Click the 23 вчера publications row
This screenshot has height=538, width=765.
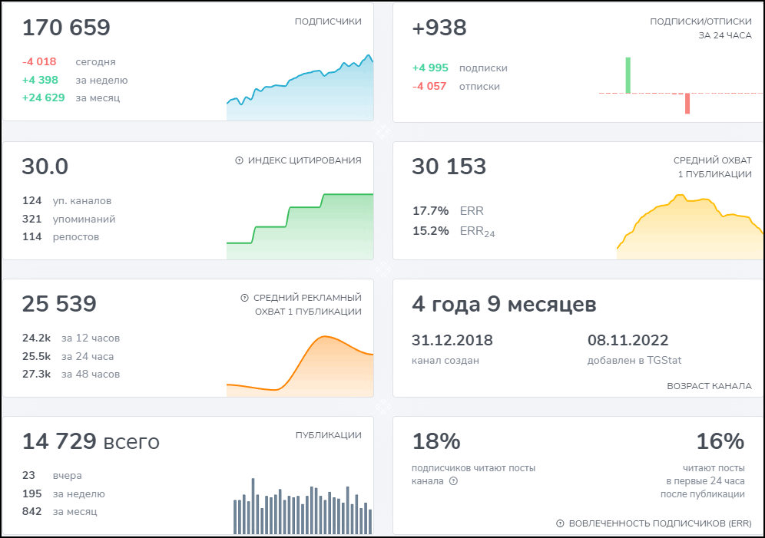pos(51,476)
